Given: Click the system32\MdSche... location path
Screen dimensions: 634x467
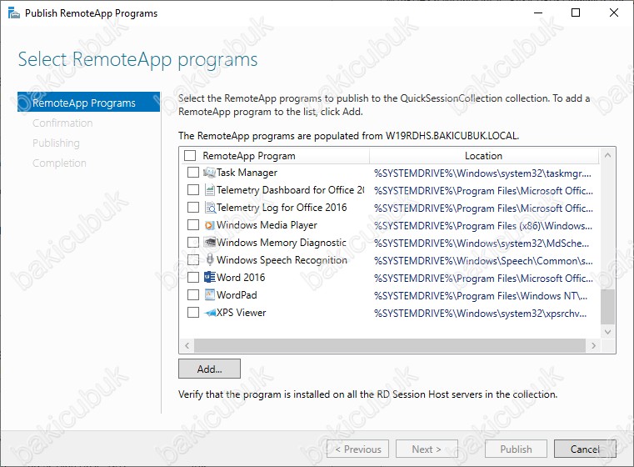Looking at the screenshot, I should pos(482,244).
